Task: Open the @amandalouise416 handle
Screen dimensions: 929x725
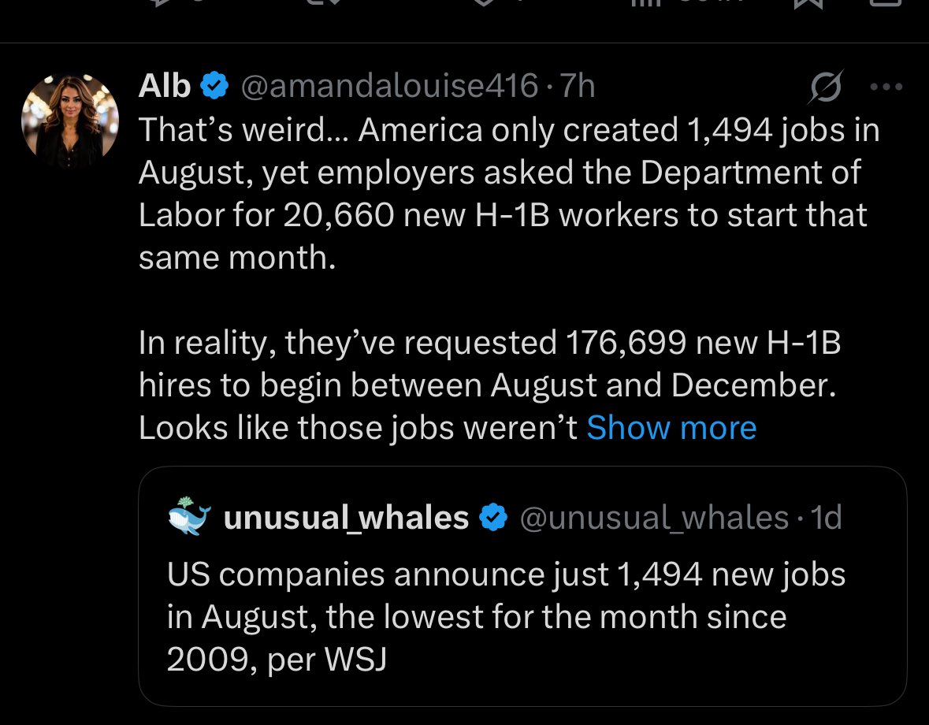Action: 389,86
